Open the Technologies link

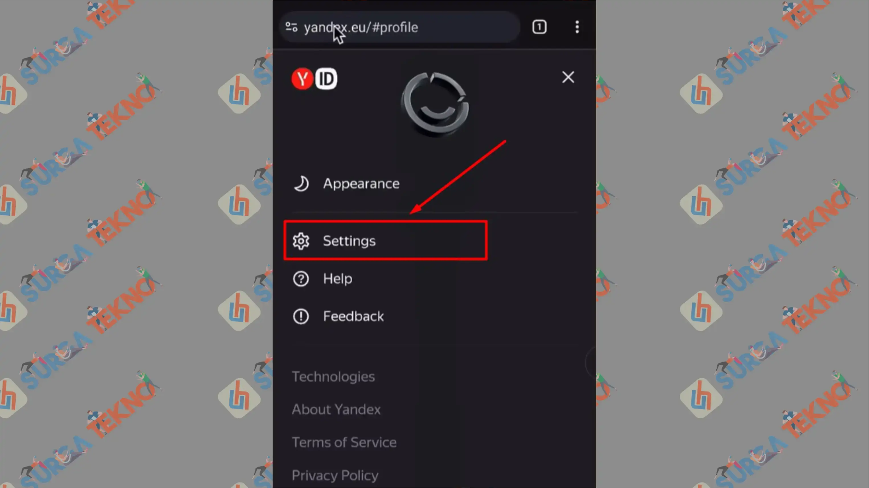pos(332,376)
